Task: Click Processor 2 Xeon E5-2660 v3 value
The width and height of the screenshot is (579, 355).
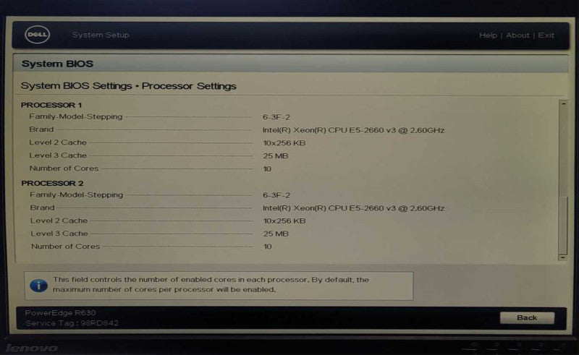Action: pyautogui.click(x=353, y=208)
